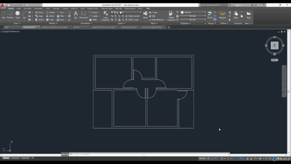
Task: Click the Linear dimension tool
Action: 93,12
